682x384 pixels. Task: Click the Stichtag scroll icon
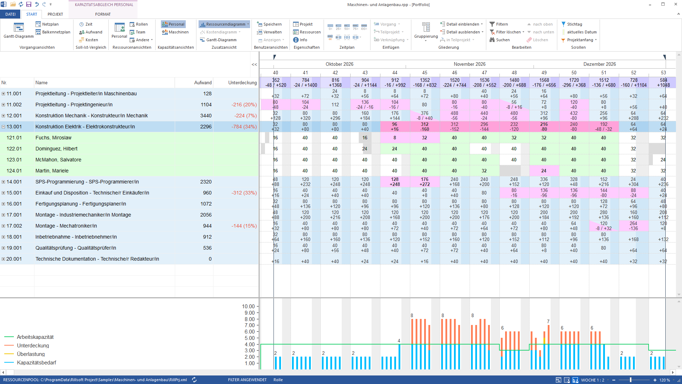563,24
